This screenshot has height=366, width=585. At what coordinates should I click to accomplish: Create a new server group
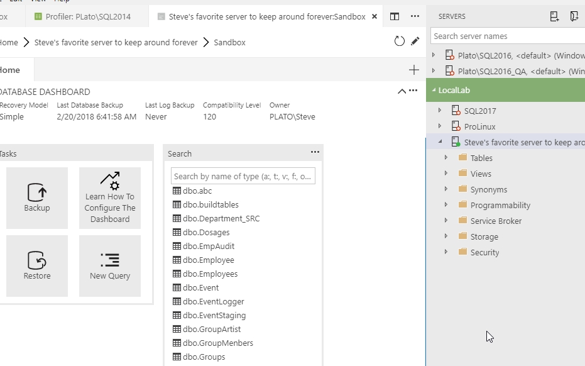tap(574, 16)
